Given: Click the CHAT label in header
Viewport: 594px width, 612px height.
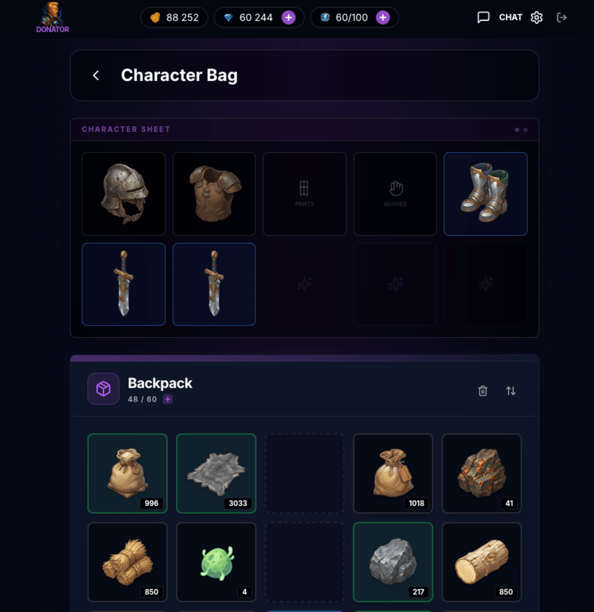Looking at the screenshot, I should [511, 18].
